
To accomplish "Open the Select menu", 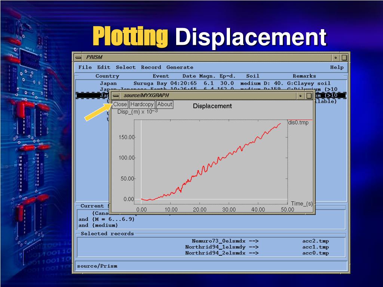I will pyautogui.click(x=126, y=67).
